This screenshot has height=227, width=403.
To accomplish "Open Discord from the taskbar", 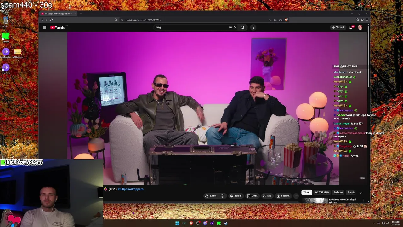I will click(205, 223).
